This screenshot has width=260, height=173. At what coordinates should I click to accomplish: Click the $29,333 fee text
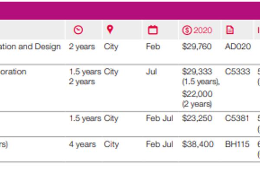(197, 72)
